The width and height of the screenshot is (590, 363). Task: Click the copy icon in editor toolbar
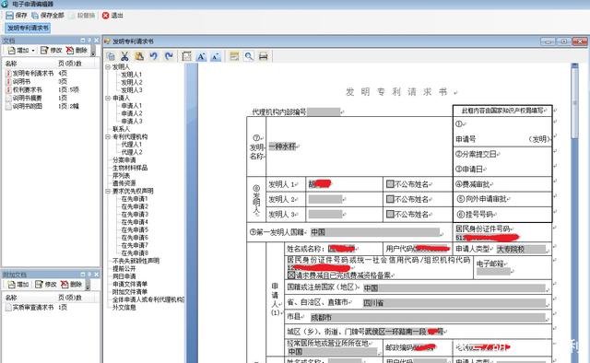pos(111,56)
